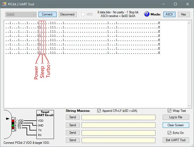This screenshot has width=194, height=147.
Task: Click the Exit UART Tool button
Action: tap(176, 140)
